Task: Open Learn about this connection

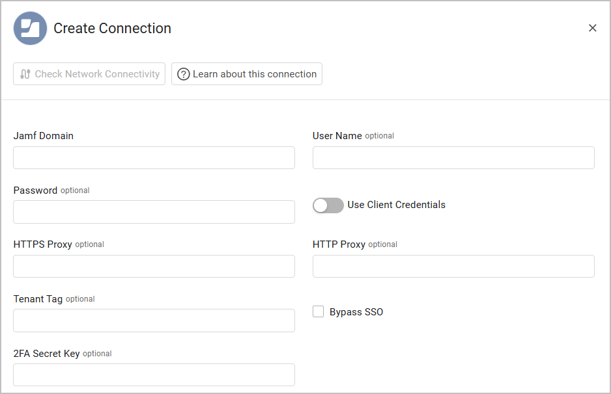Action: [247, 74]
